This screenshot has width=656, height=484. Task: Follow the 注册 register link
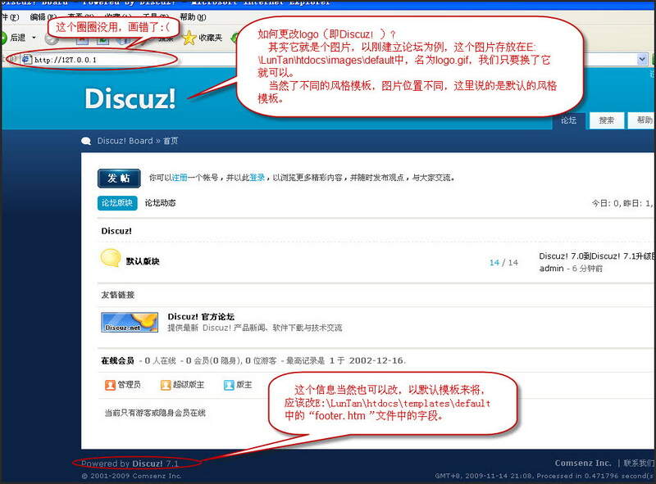(180, 178)
